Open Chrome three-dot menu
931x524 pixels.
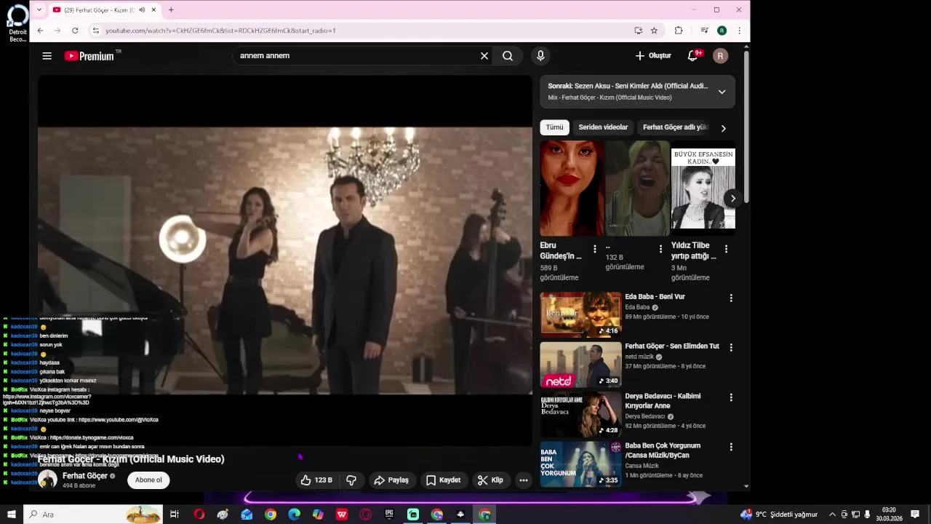click(739, 31)
